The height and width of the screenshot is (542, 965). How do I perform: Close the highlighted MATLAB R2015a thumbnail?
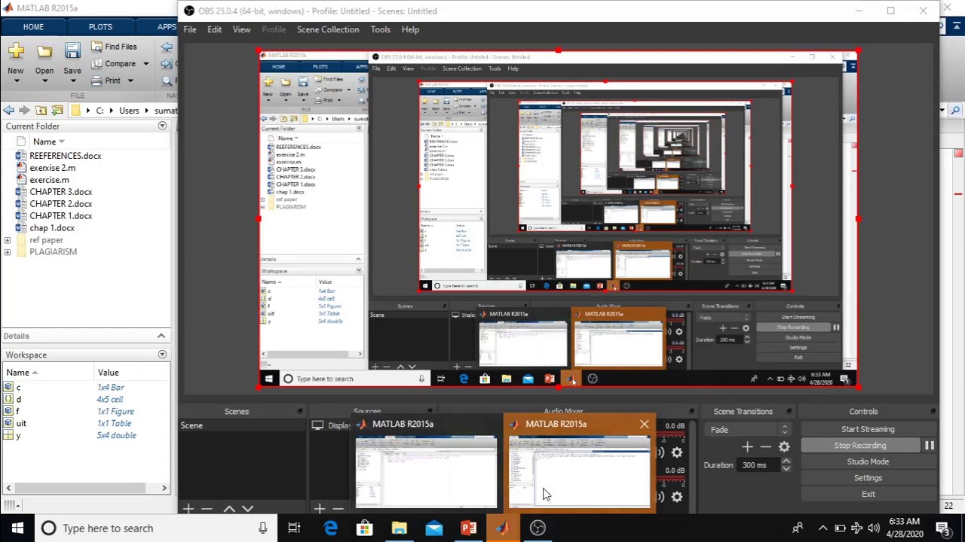[644, 425]
